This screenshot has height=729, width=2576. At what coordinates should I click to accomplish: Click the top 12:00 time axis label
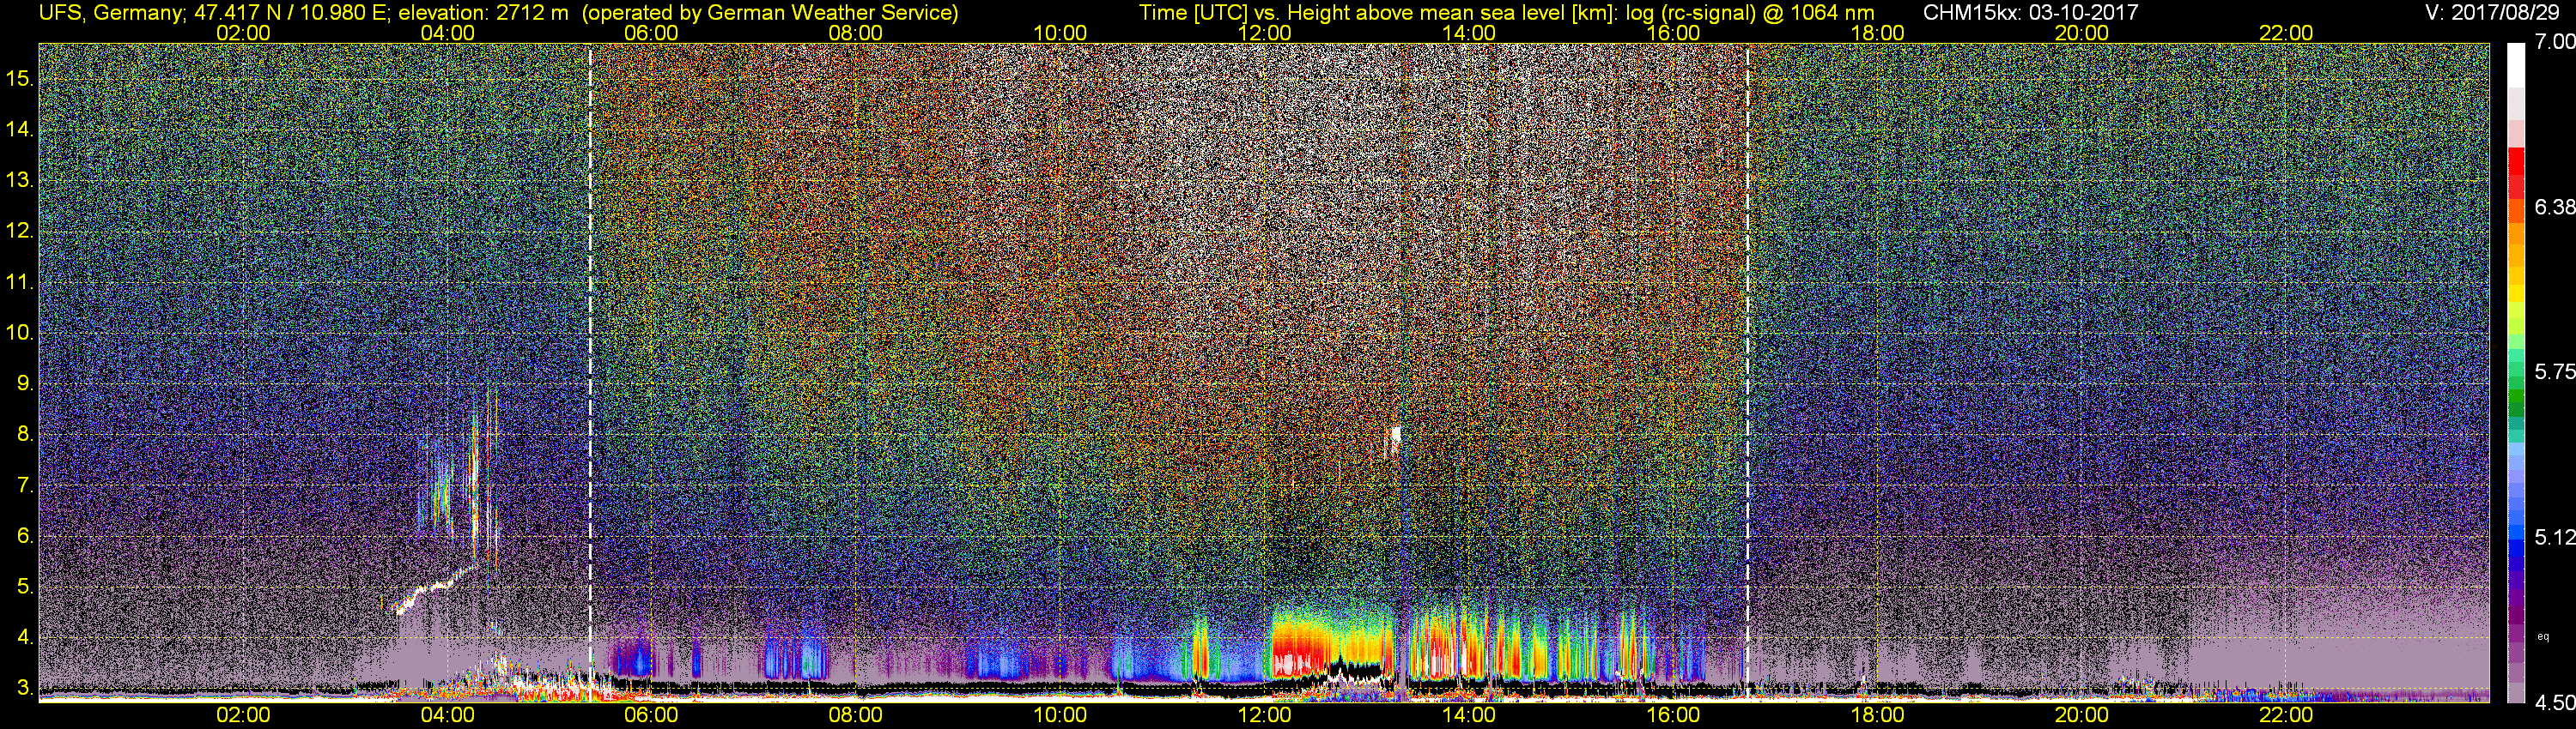pos(1264,33)
